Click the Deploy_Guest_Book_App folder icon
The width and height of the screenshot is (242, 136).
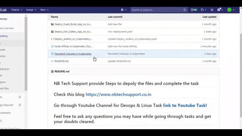(52, 24)
